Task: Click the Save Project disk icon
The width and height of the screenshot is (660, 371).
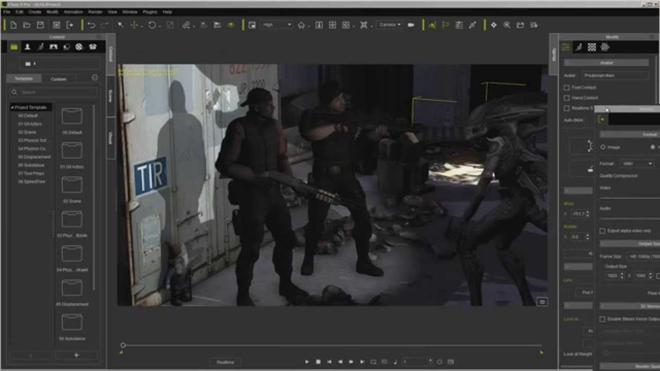Action: tap(40, 25)
